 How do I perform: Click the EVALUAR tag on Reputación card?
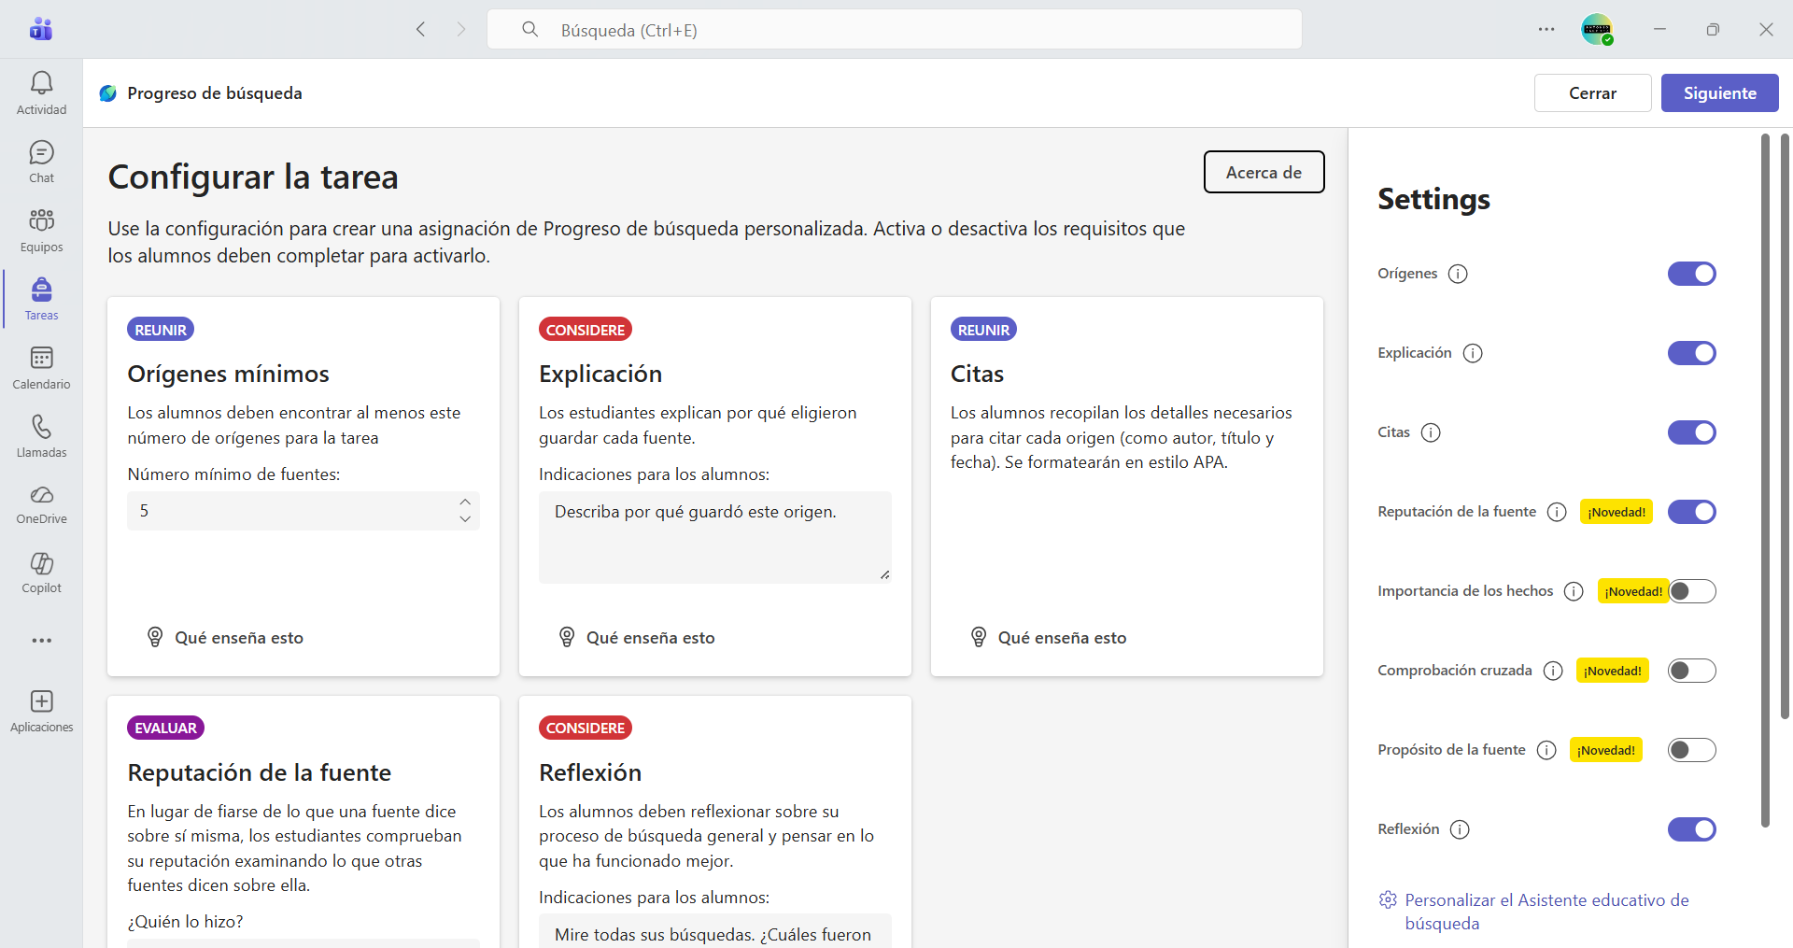(x=165, y=728)
